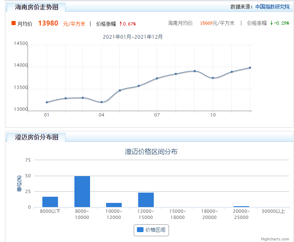Click the 15000-18000 axis label
The image size is (294, 242).
point(178,214)
